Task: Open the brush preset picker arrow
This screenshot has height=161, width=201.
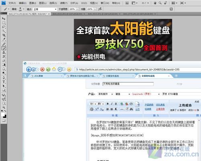Action: point(24,9)
